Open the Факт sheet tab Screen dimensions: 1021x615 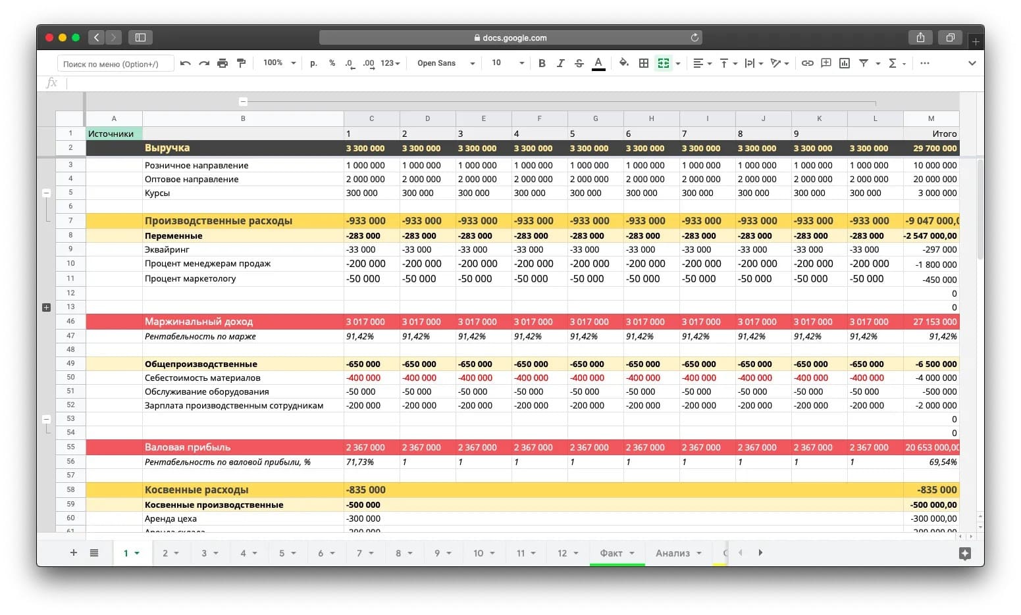pyautogui.click(x=617, y=553)
